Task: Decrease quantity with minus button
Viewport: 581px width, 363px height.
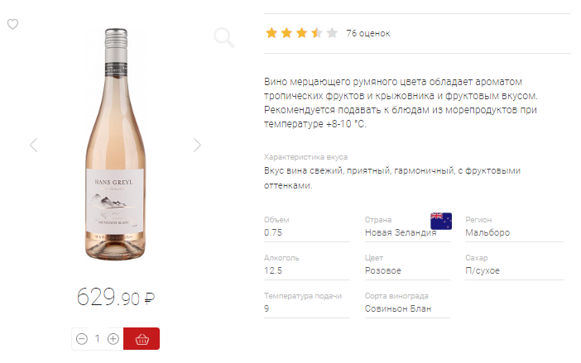Action: coord(81,339)
